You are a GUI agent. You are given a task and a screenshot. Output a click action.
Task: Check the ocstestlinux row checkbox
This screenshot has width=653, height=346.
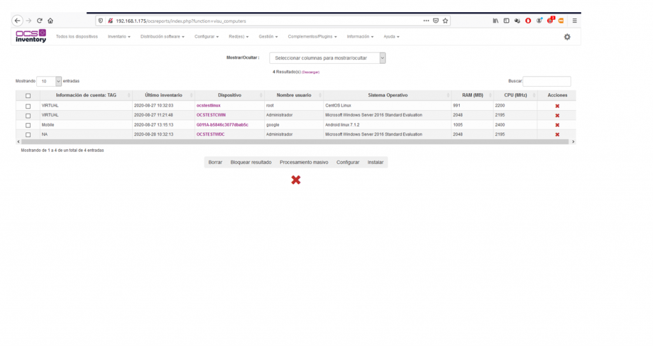[x=28, y=106]
